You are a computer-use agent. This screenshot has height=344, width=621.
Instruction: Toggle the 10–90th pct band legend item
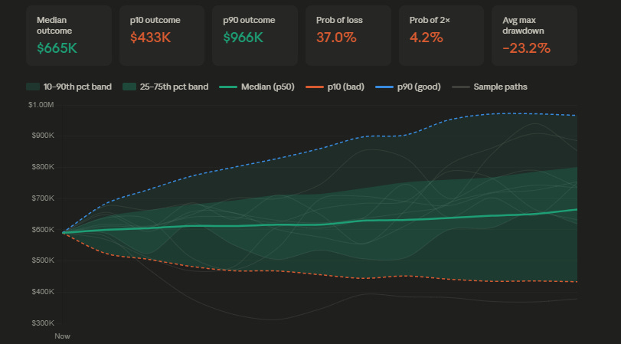pyautogui.click(x=69, y=87)
